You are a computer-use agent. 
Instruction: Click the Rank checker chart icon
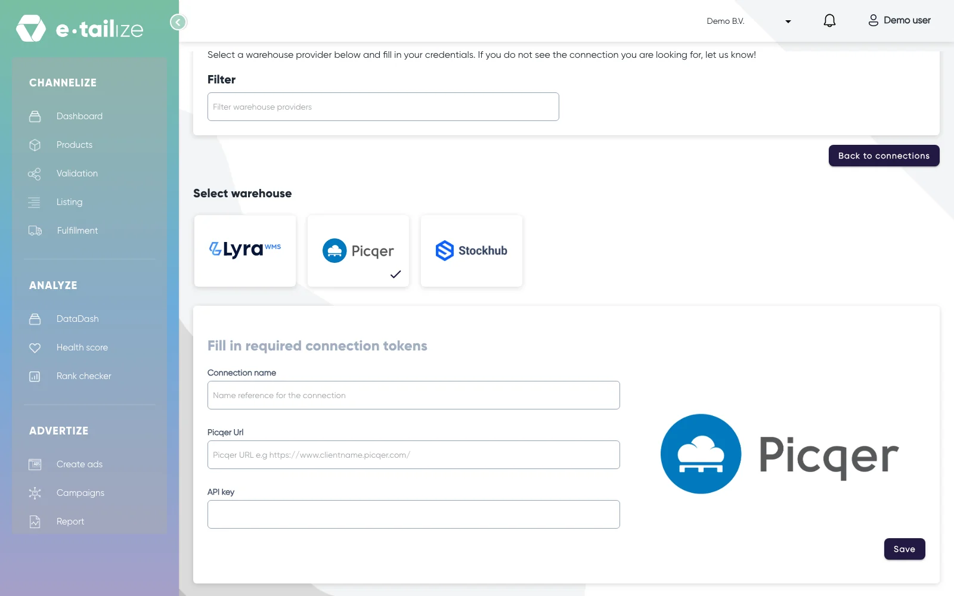(x=35, y=376)
